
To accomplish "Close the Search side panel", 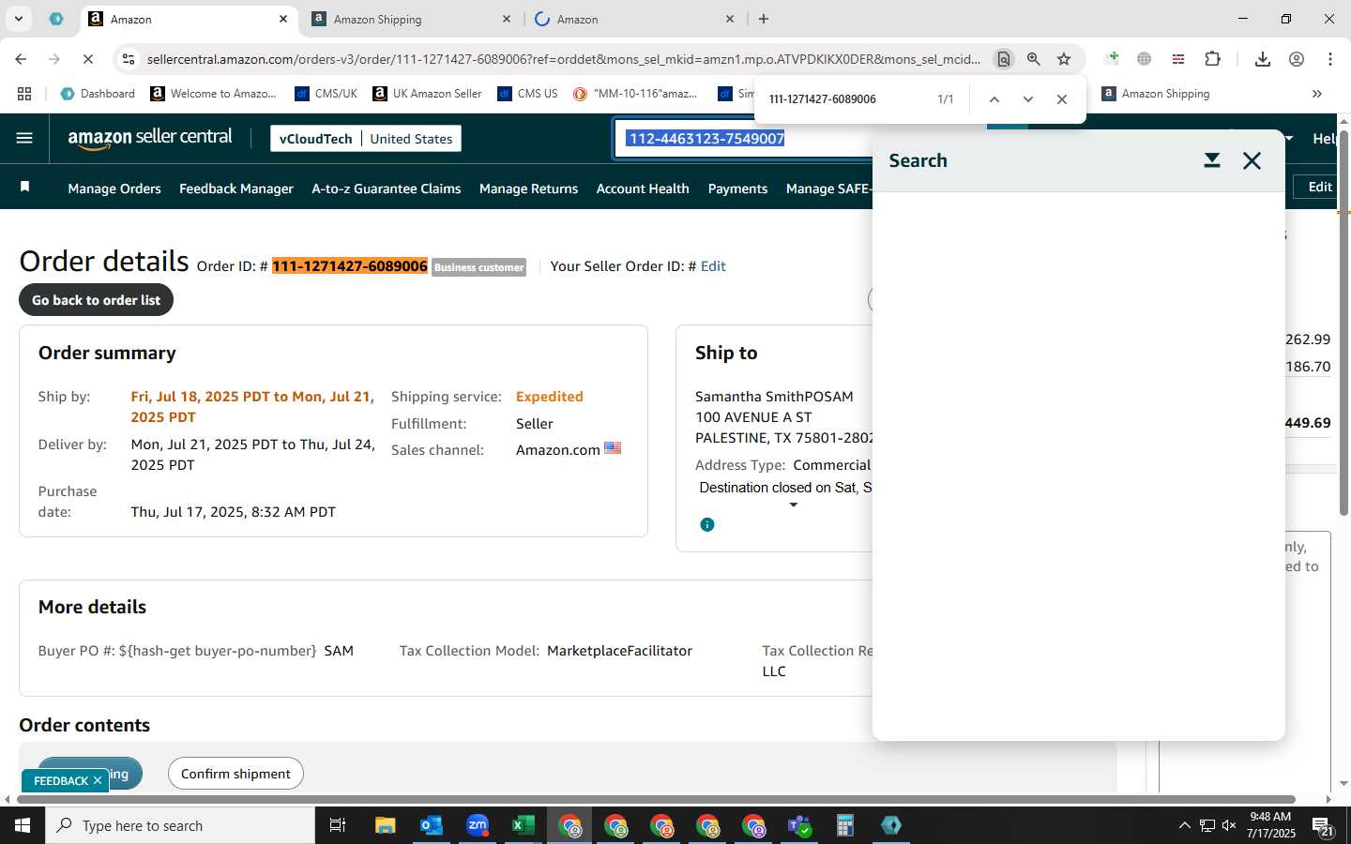I will click(x=1252, y=160).
